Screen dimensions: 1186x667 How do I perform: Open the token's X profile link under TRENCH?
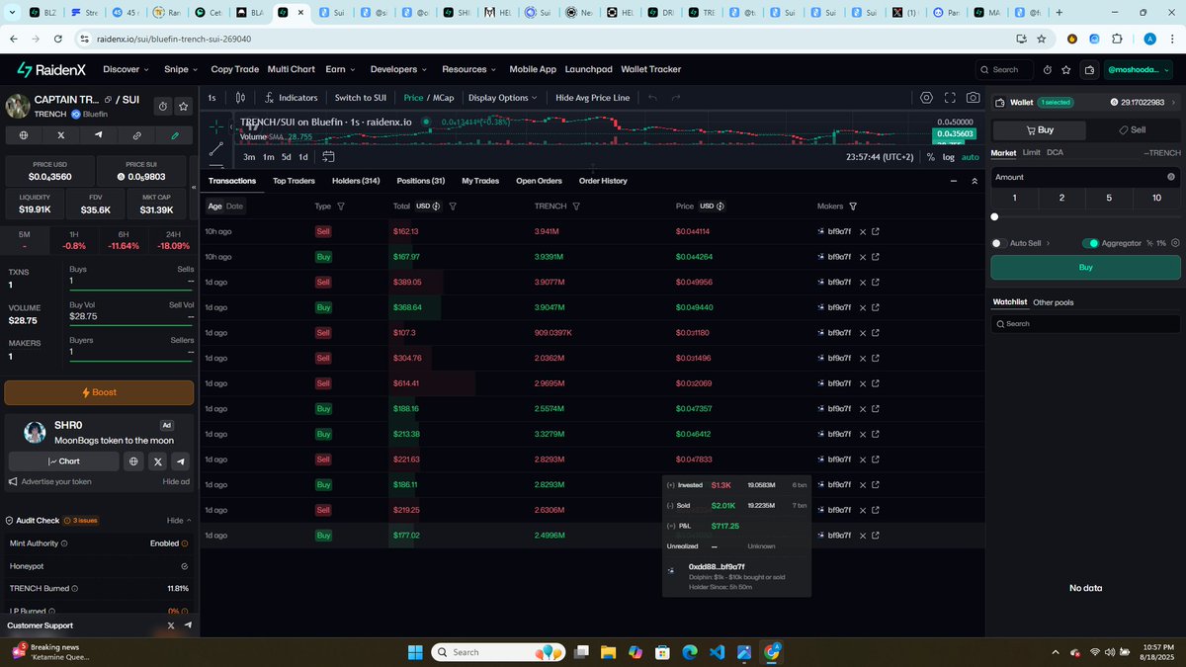[61, 135]
